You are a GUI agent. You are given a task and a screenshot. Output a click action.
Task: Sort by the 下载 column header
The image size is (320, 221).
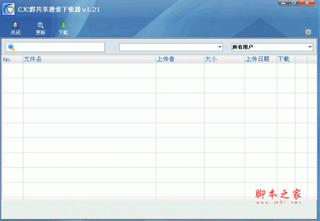coord(286,59)
